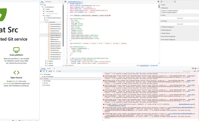Click the Cross-platform monitor icon on Gitea page
This screenshot has height=121, width=199.
(16, 50)
